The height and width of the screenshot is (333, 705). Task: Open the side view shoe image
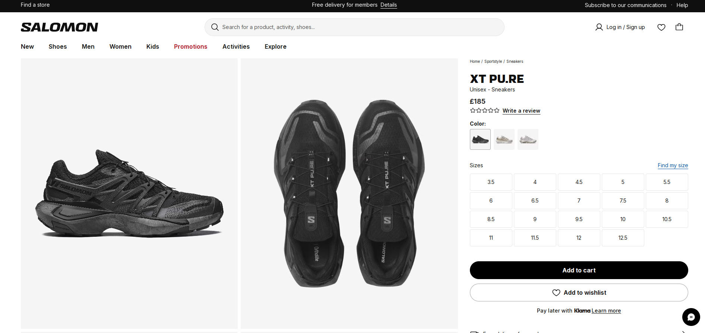(x=129, y=193)
